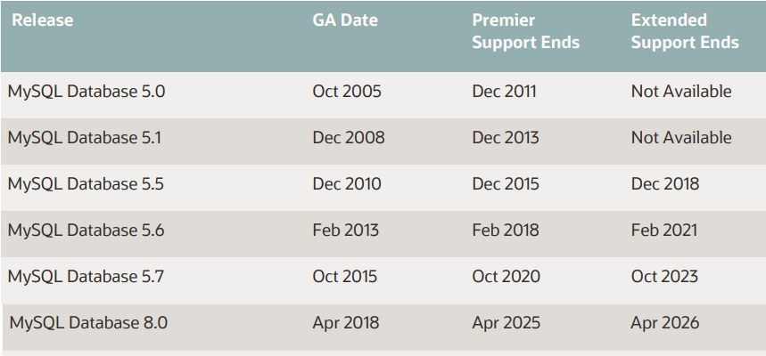The width and height of the screenshot is (766, 356).
Task: Click the Dec 2011 premier support date
Action: 504,91
